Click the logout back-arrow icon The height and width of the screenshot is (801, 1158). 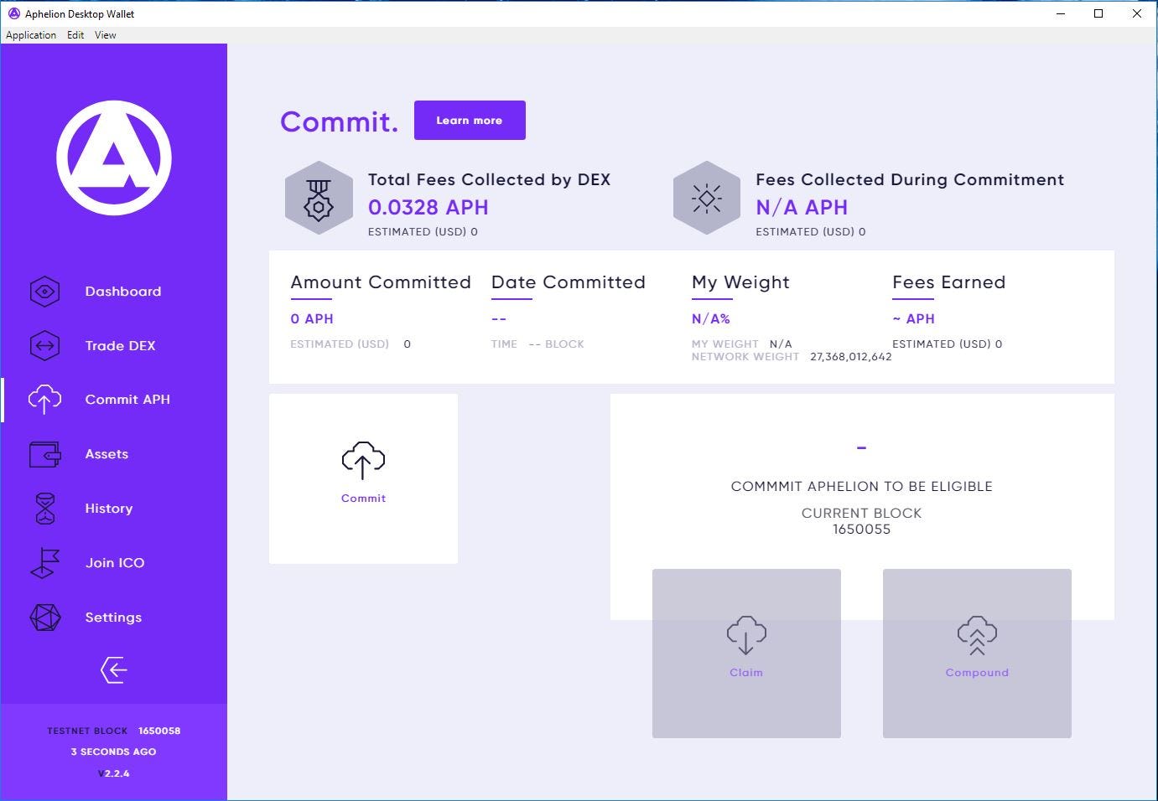113,670
